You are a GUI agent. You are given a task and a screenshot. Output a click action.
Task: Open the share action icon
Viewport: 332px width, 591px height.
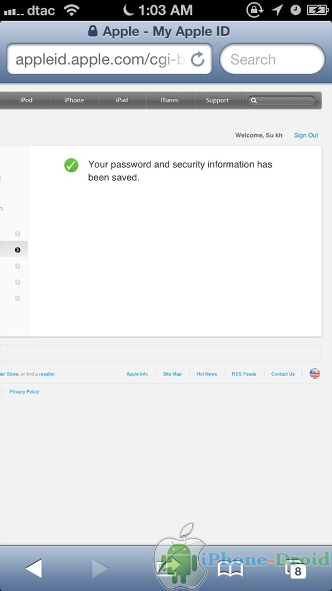point(169,568)
